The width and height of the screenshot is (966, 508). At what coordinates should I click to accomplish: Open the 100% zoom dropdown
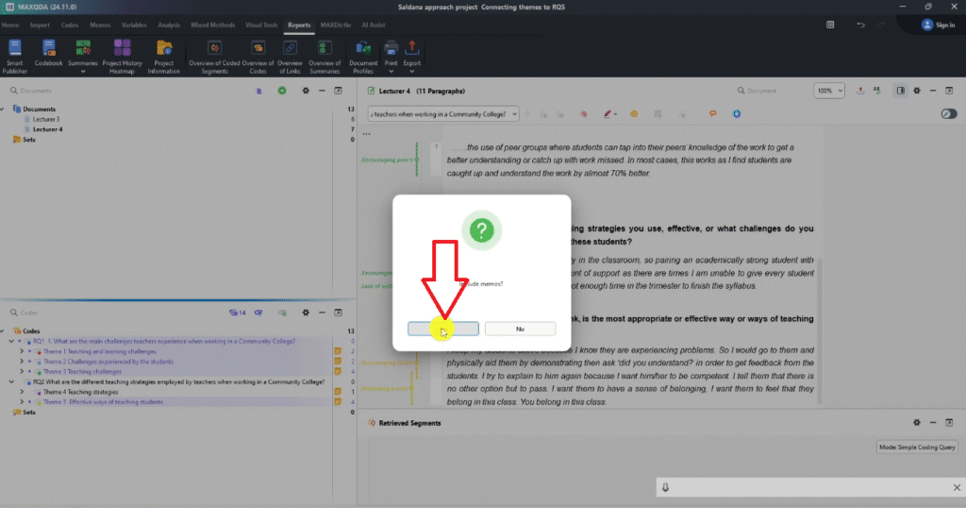click(x=829, y=91)
